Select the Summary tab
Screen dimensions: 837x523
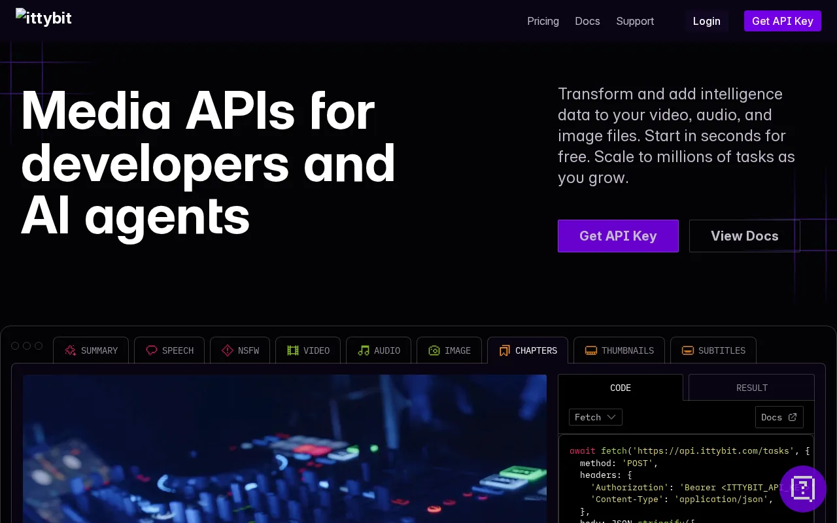point(91,350)
